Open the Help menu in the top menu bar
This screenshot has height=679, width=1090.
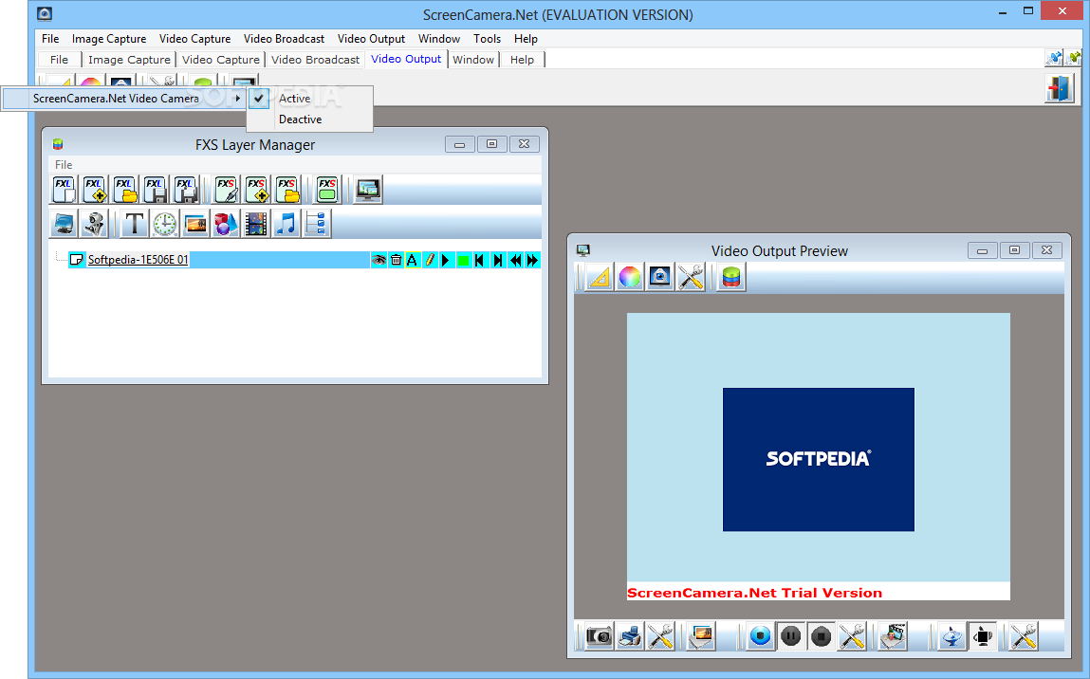(526, 39)
